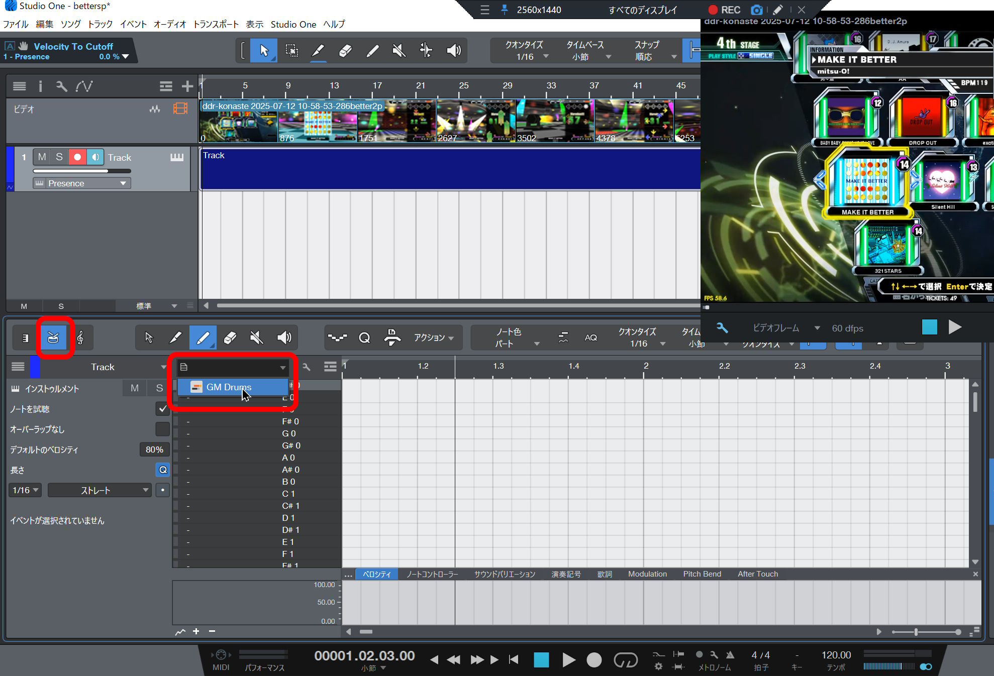The height and width of the screenshot is (676, 994).
Task: Click the editor vertical scrollbar
Action: coord(975,402)
